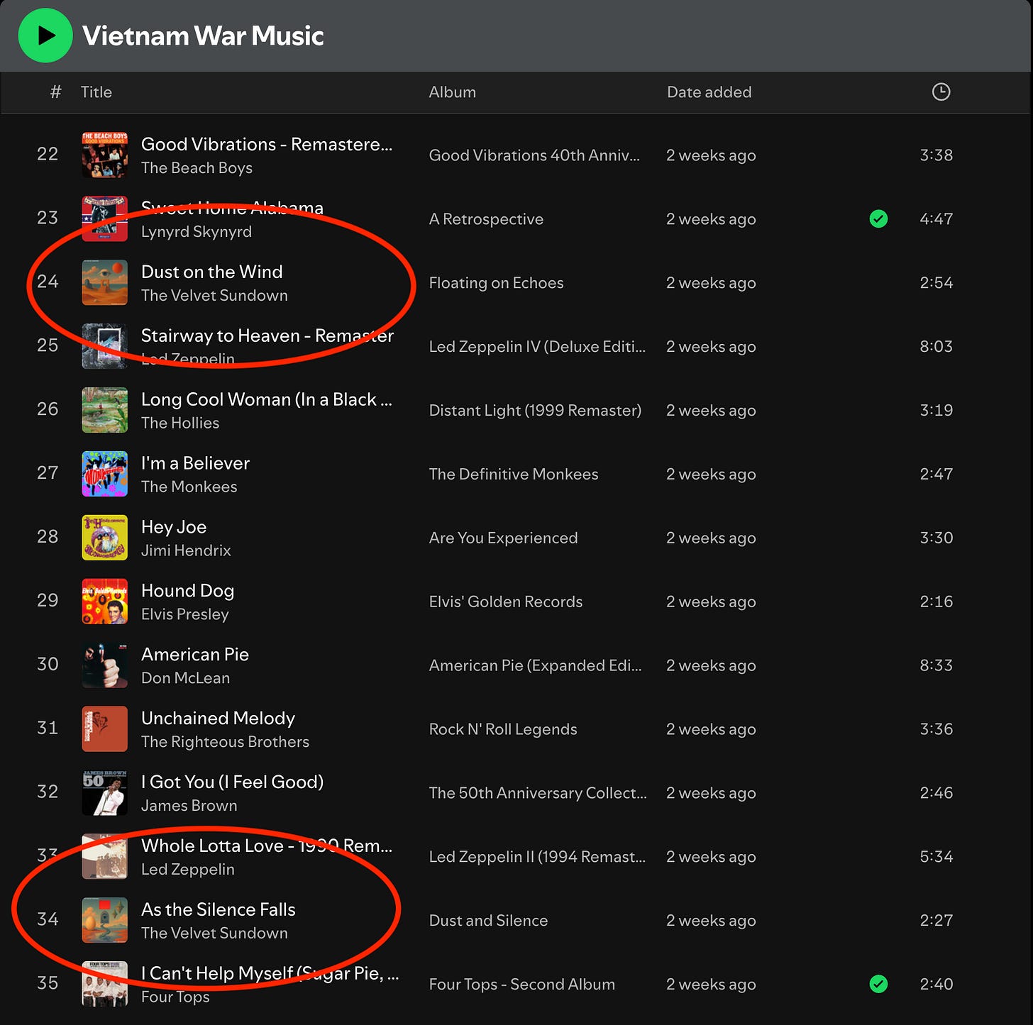Open album Distant Light (1999 Remaster)
The image size is (1033, 1025).
coord(535,411)
